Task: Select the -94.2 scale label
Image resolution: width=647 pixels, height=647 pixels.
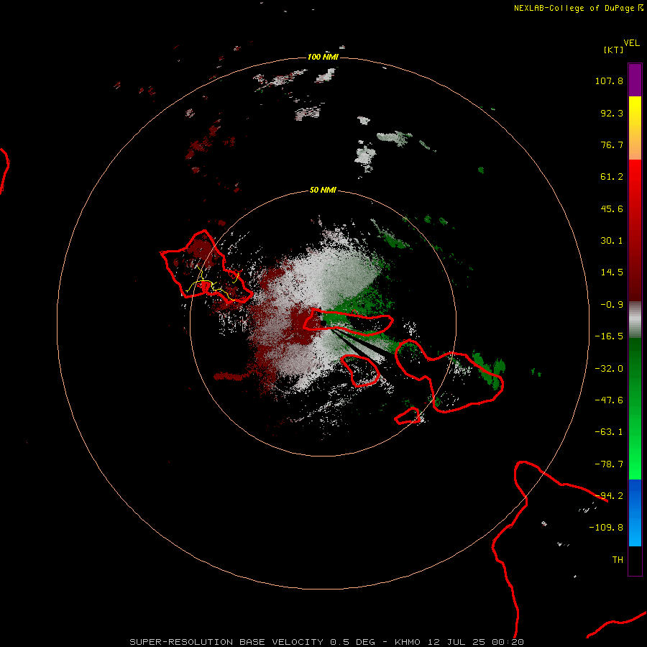Action: [609, 496]
